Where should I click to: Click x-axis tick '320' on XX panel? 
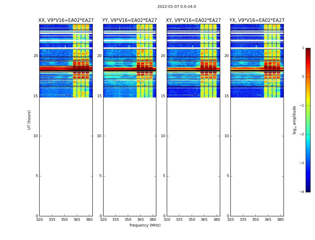[x=39, y=220]
